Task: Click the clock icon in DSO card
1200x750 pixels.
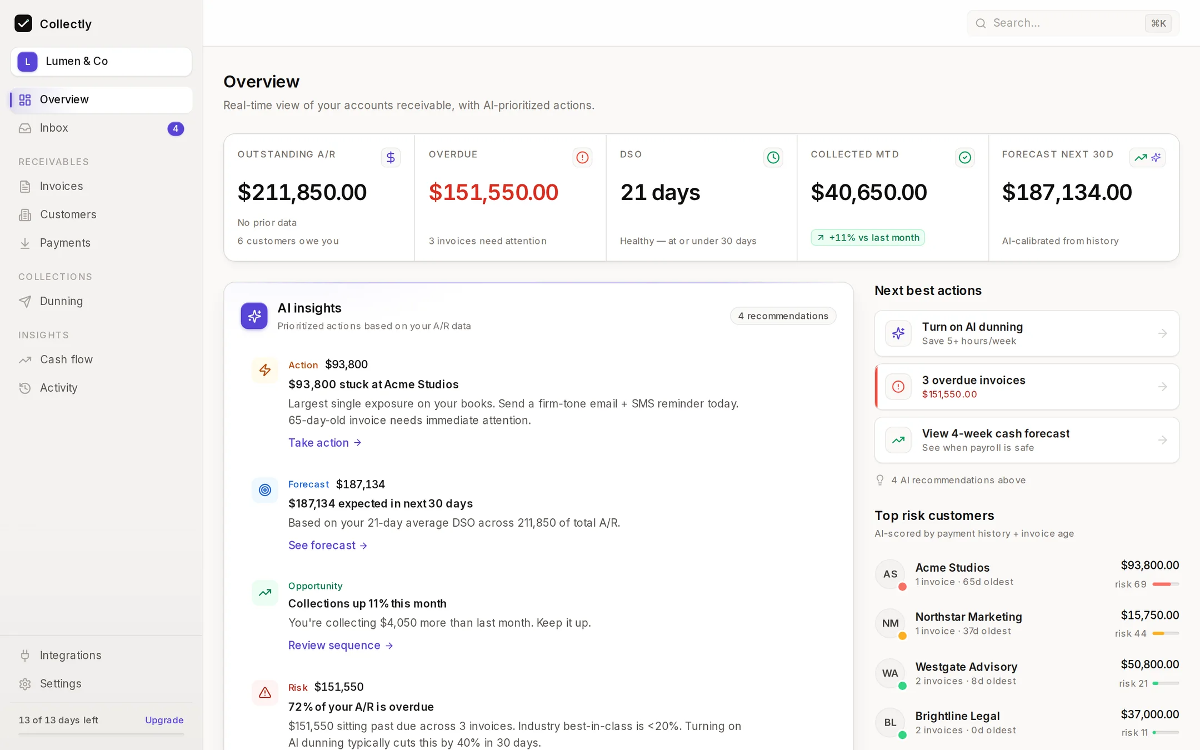Action: tap(773, 158)
